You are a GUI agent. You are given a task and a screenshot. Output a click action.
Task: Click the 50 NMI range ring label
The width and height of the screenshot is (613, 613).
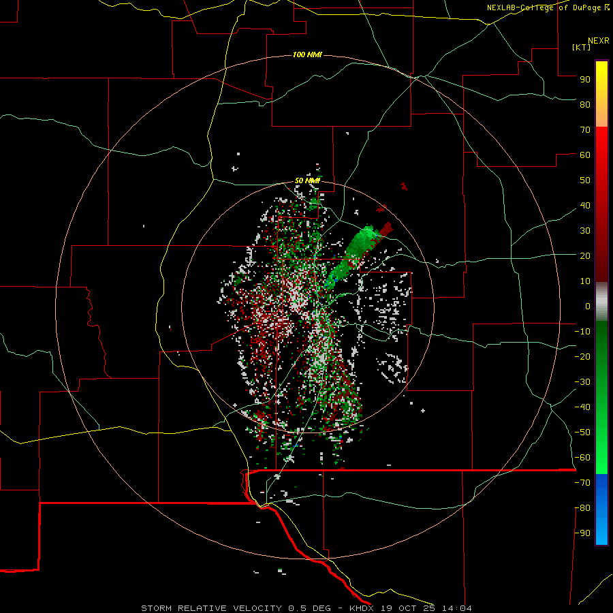click(x=307, y=180)
